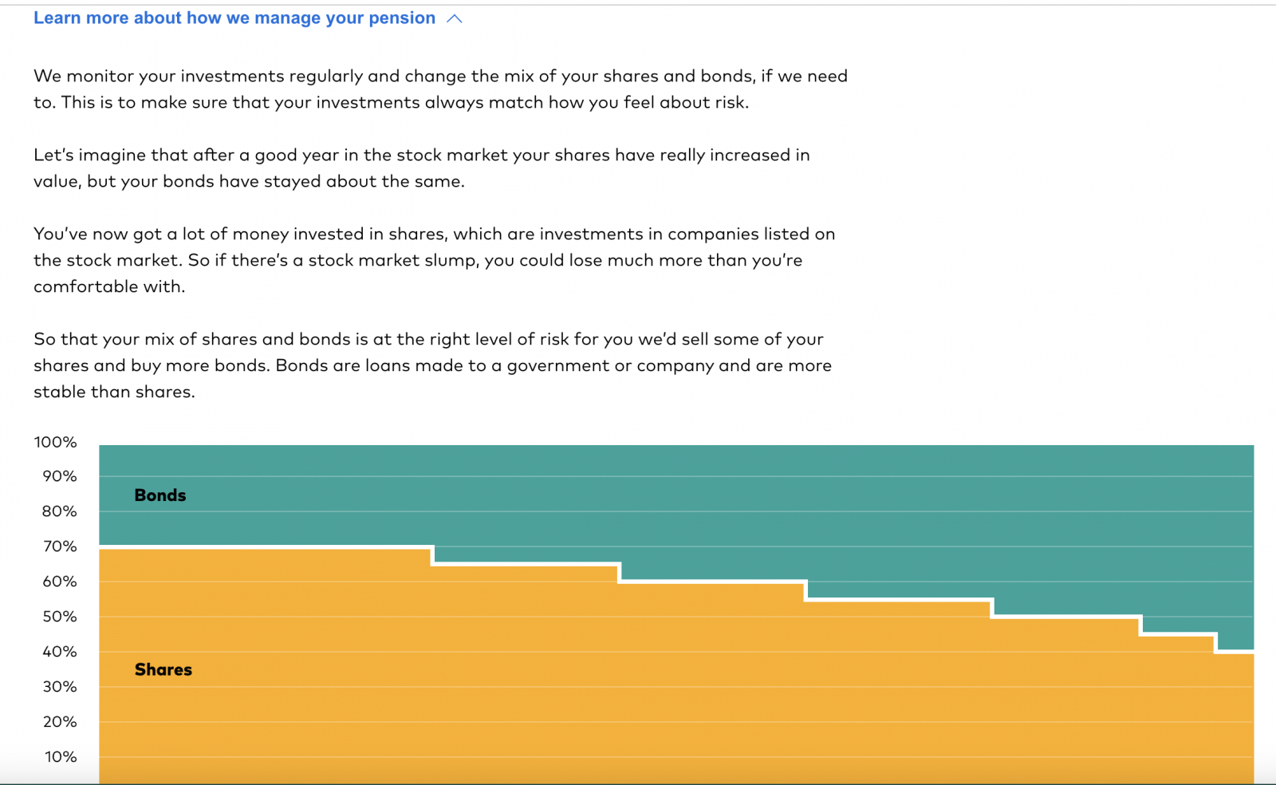This screenshot has height=785, width=1276.
Task: Click the 80% axis label
Action: coord(59,511)
